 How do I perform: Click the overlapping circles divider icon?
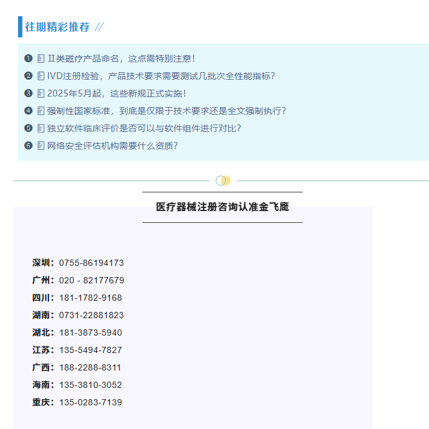(x=223, y=181)
